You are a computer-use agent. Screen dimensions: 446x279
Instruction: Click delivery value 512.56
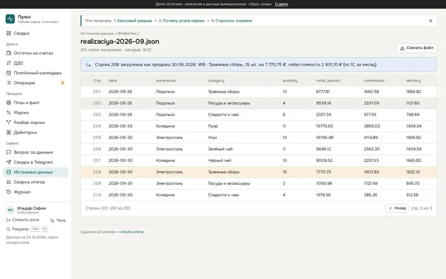tap(412, 195)
